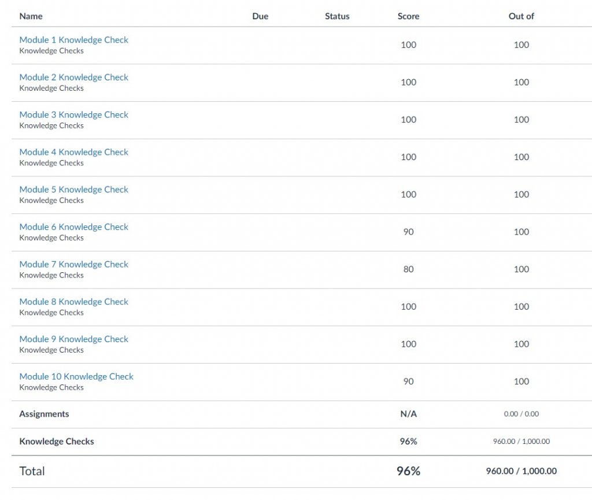Screen dimensions: 592x500
Task: Open Module 5 Knowledge Check link
Action: click(x=73, y=190)
